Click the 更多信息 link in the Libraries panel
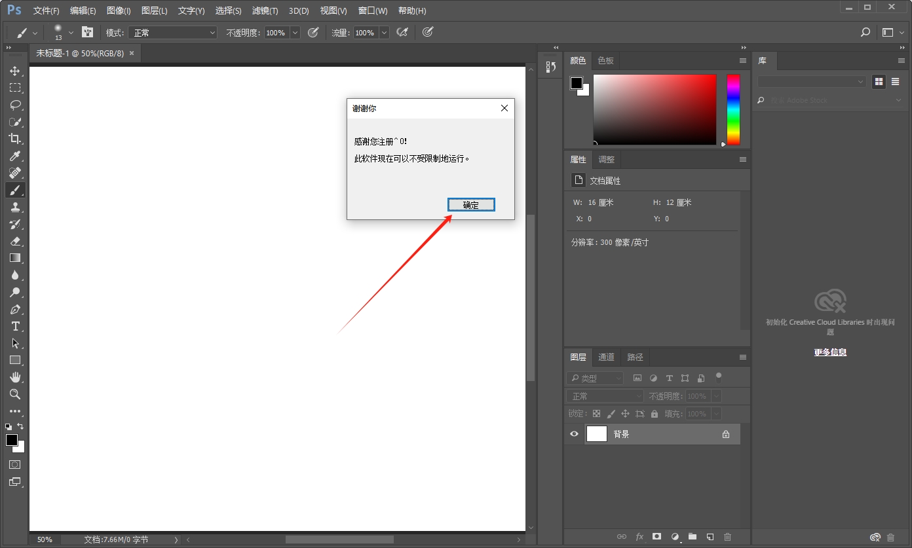 click(829, 352)
